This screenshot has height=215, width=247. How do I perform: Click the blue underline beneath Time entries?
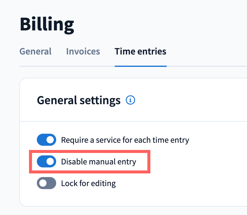pyautogui.click(x=140, y=66)
